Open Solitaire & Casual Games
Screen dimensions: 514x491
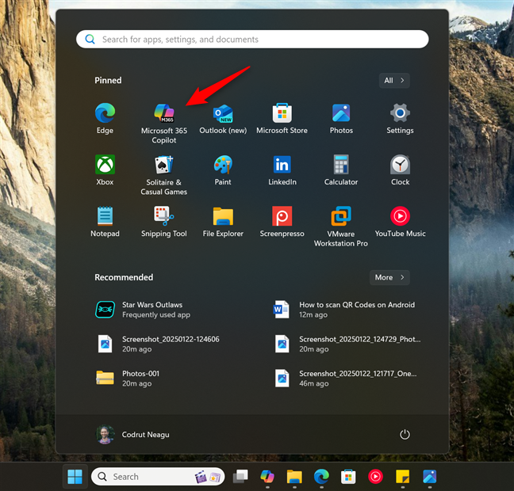pyautogui.click(x=164, y=175)
